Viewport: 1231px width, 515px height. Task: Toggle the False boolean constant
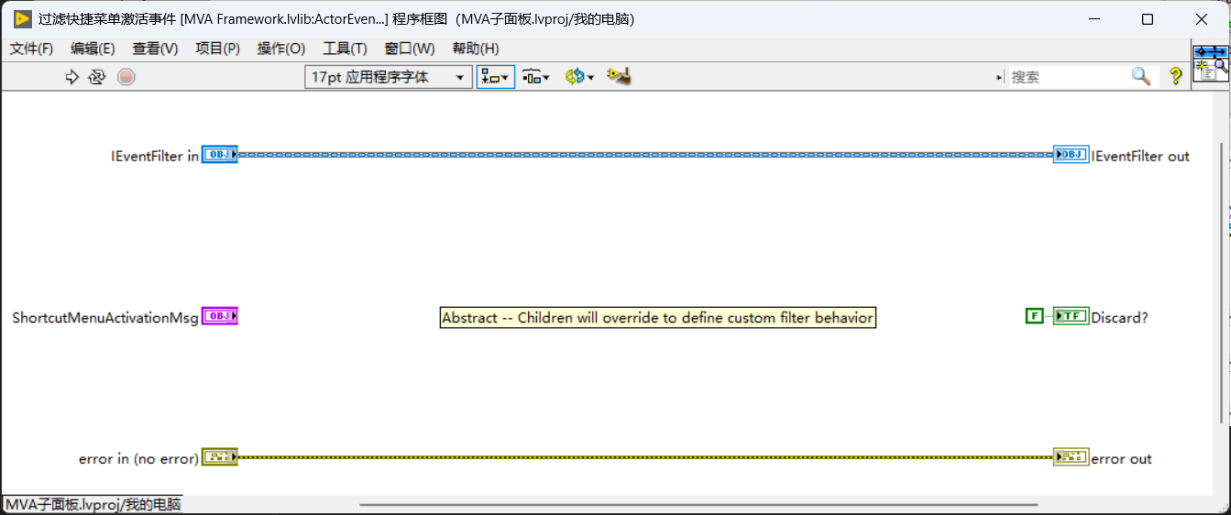[1034, 316]
